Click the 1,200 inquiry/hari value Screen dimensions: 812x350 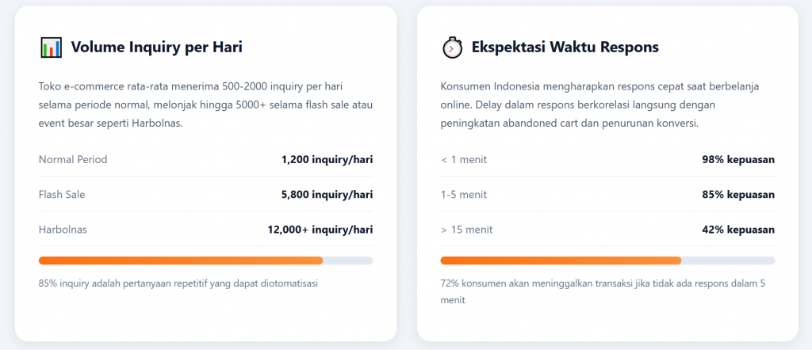pos(327,159)
